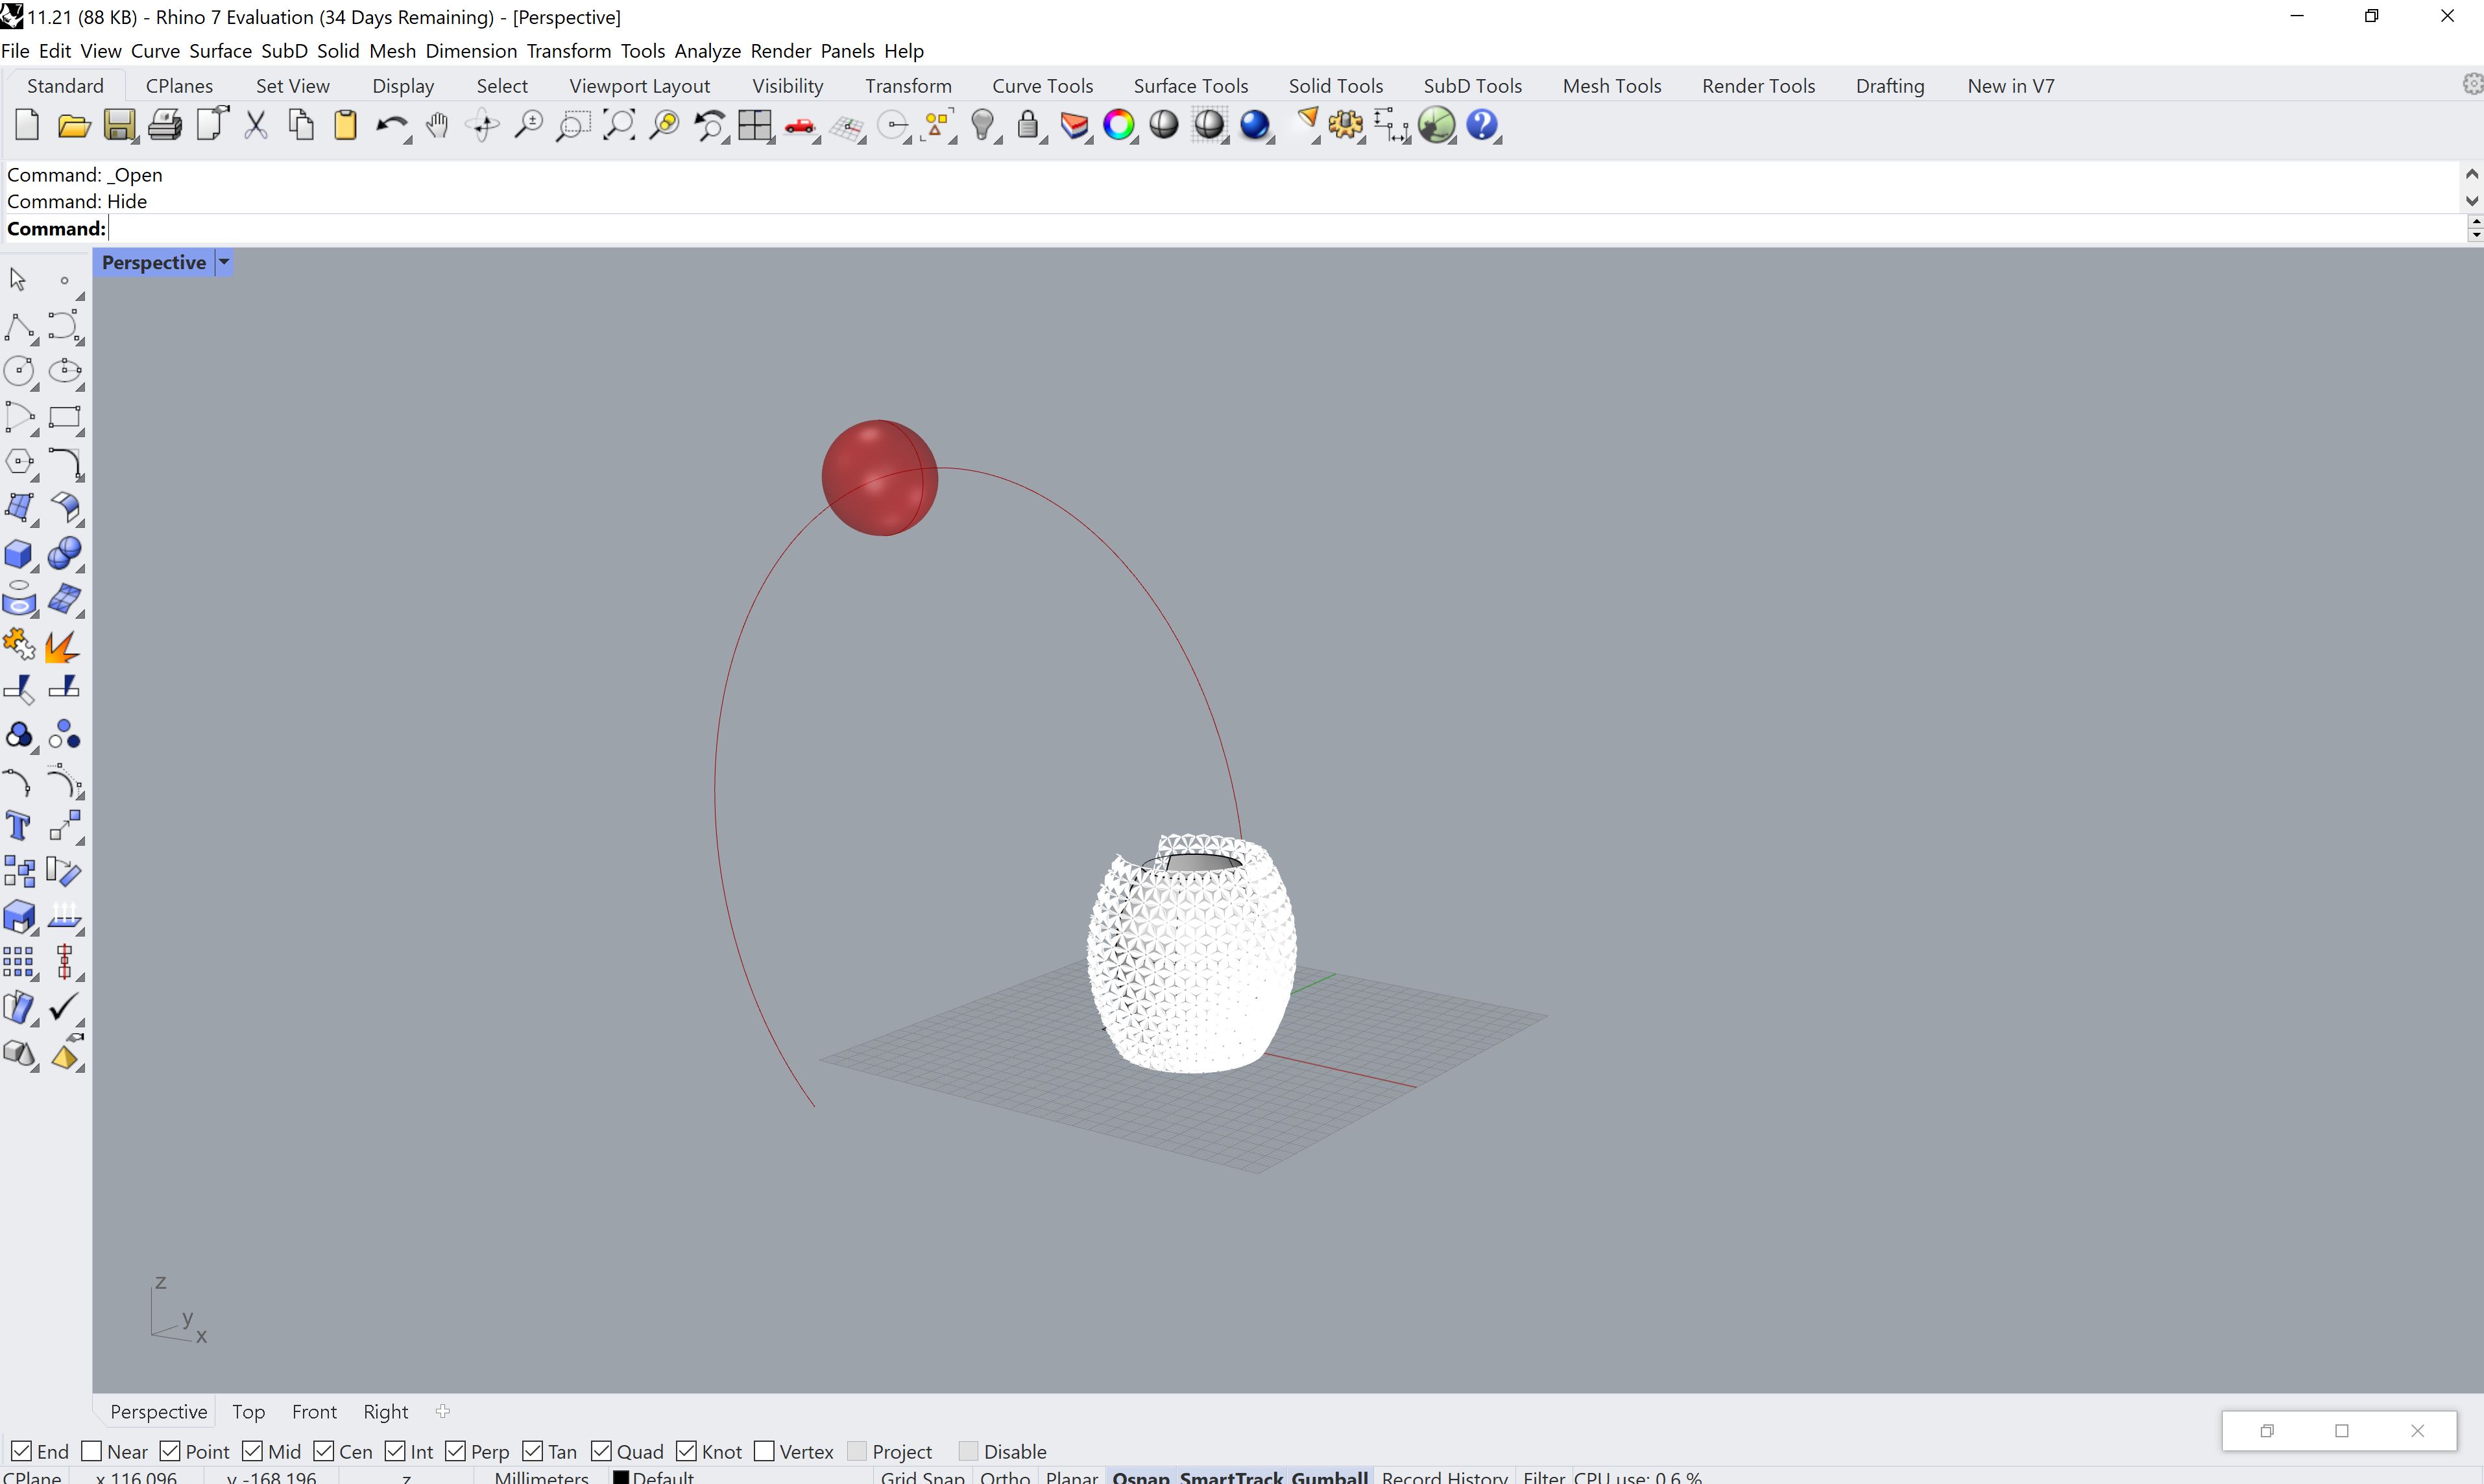This screenshot has height=1484, width=2484.
Task: Click the Lock objects padlock icon
Action: coord(1027,125)
